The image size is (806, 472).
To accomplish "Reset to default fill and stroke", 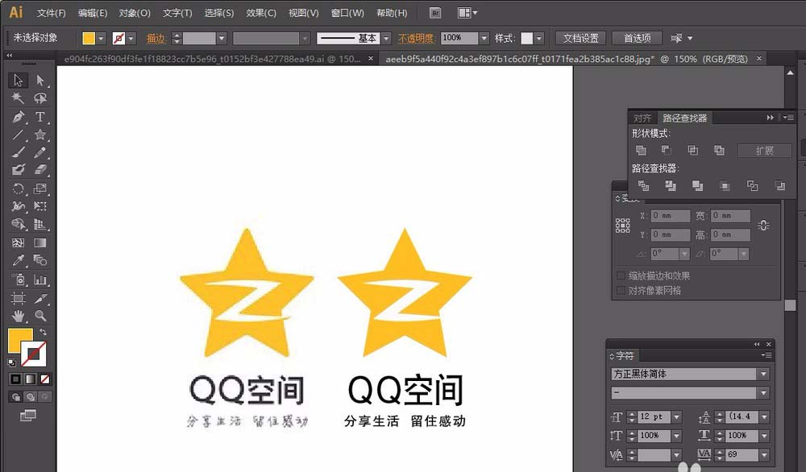I will click(12, 362).
